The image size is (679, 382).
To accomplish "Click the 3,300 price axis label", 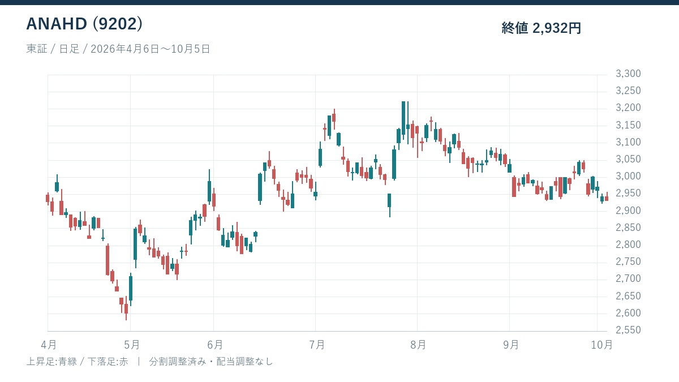I will click(x=628, y=74).
